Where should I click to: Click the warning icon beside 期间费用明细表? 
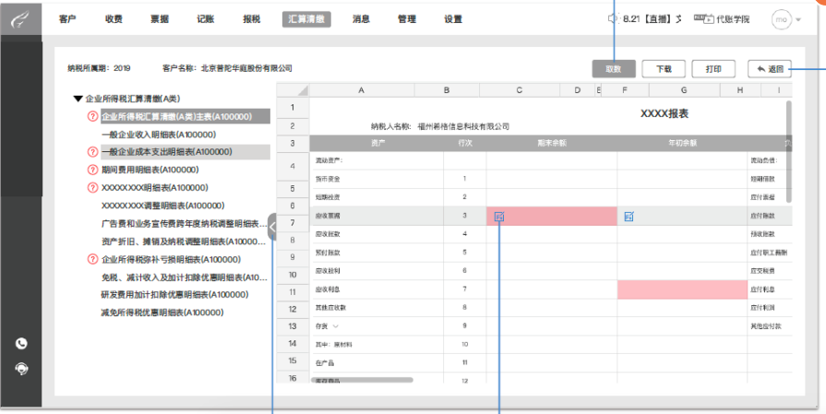pos(92,170)
